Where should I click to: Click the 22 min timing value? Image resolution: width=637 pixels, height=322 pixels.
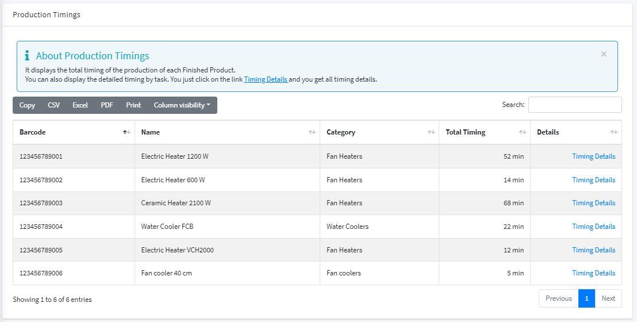[513, 227]
